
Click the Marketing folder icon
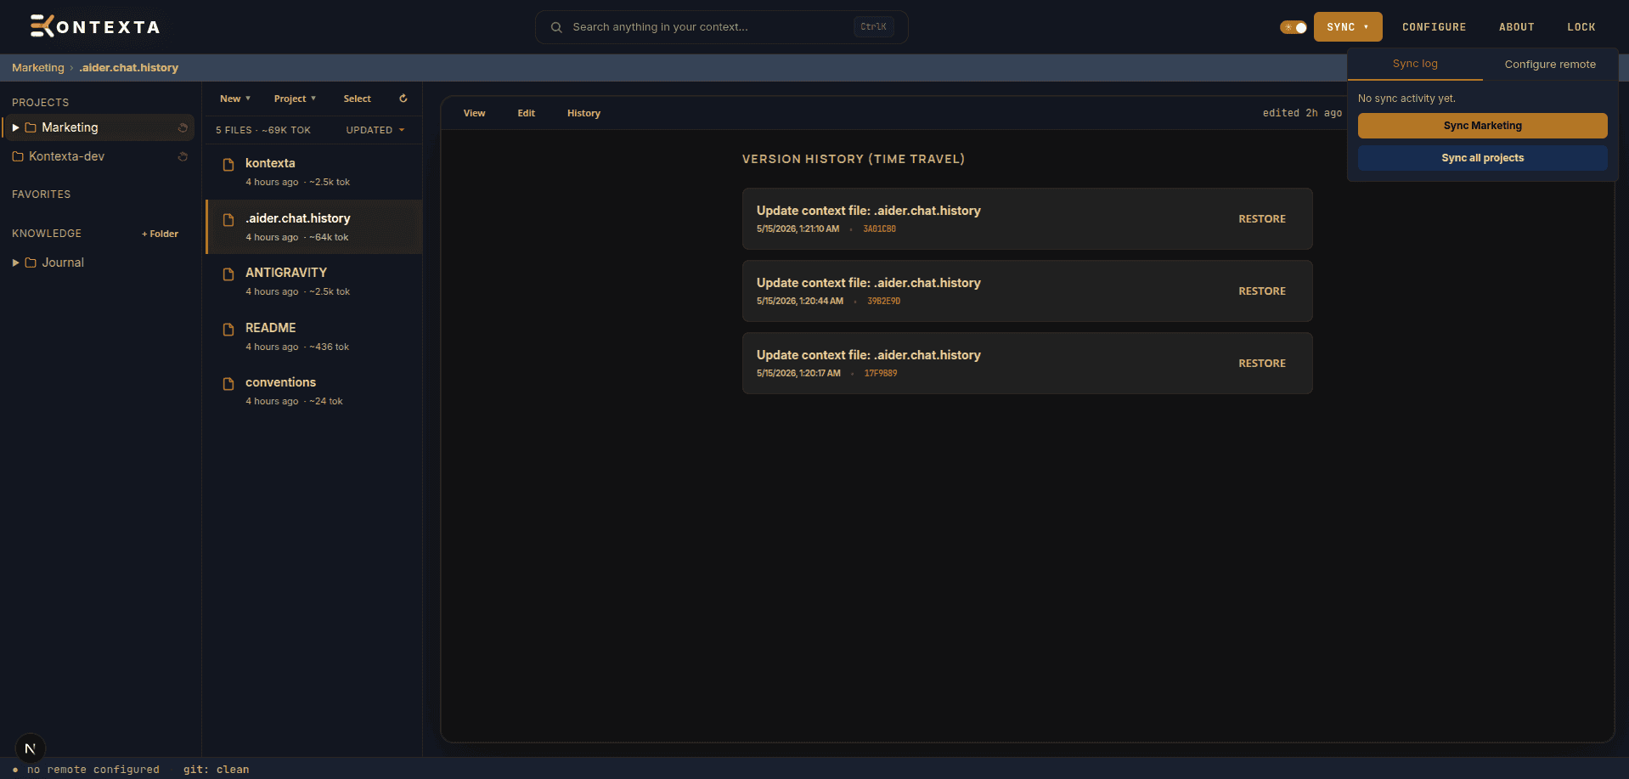[31, 127]
